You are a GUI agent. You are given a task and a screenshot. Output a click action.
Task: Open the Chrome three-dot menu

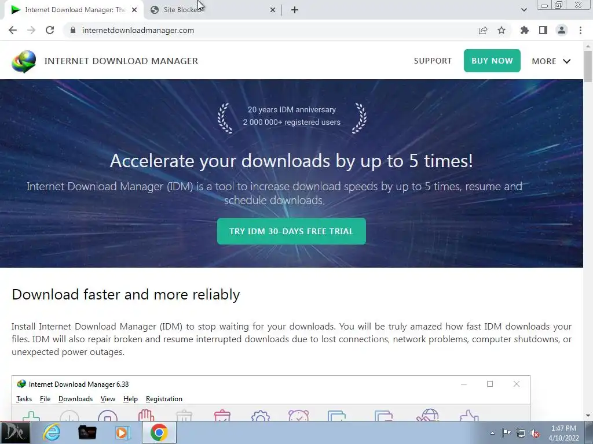[580, 30]
